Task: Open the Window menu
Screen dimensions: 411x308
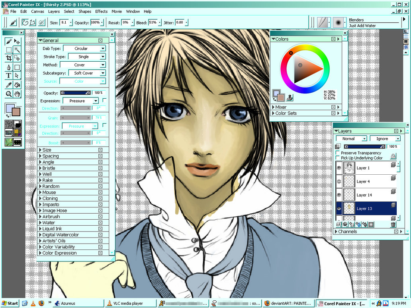Action: (133, 12)
